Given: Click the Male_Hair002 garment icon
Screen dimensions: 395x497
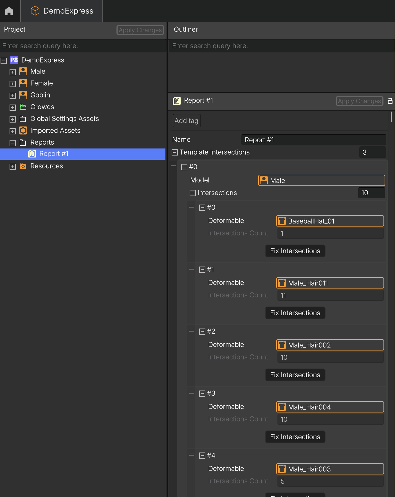Looking at the screenshot, I should click(282, 345).
